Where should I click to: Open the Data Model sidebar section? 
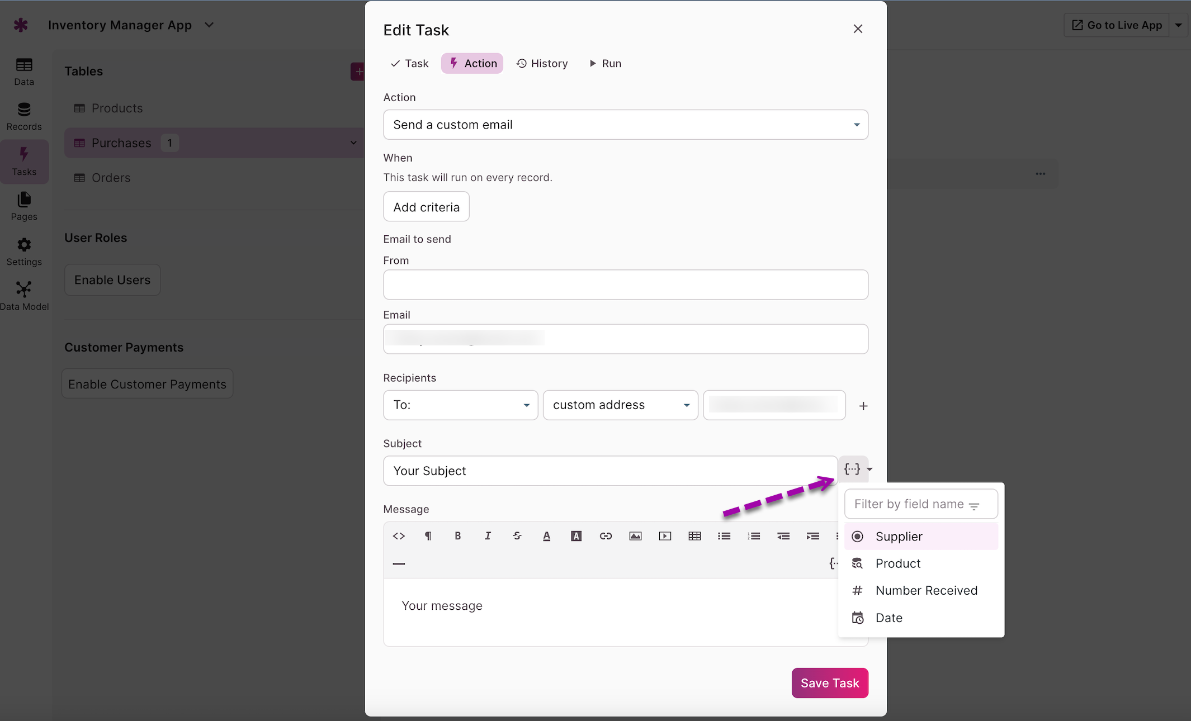[24, 296]
